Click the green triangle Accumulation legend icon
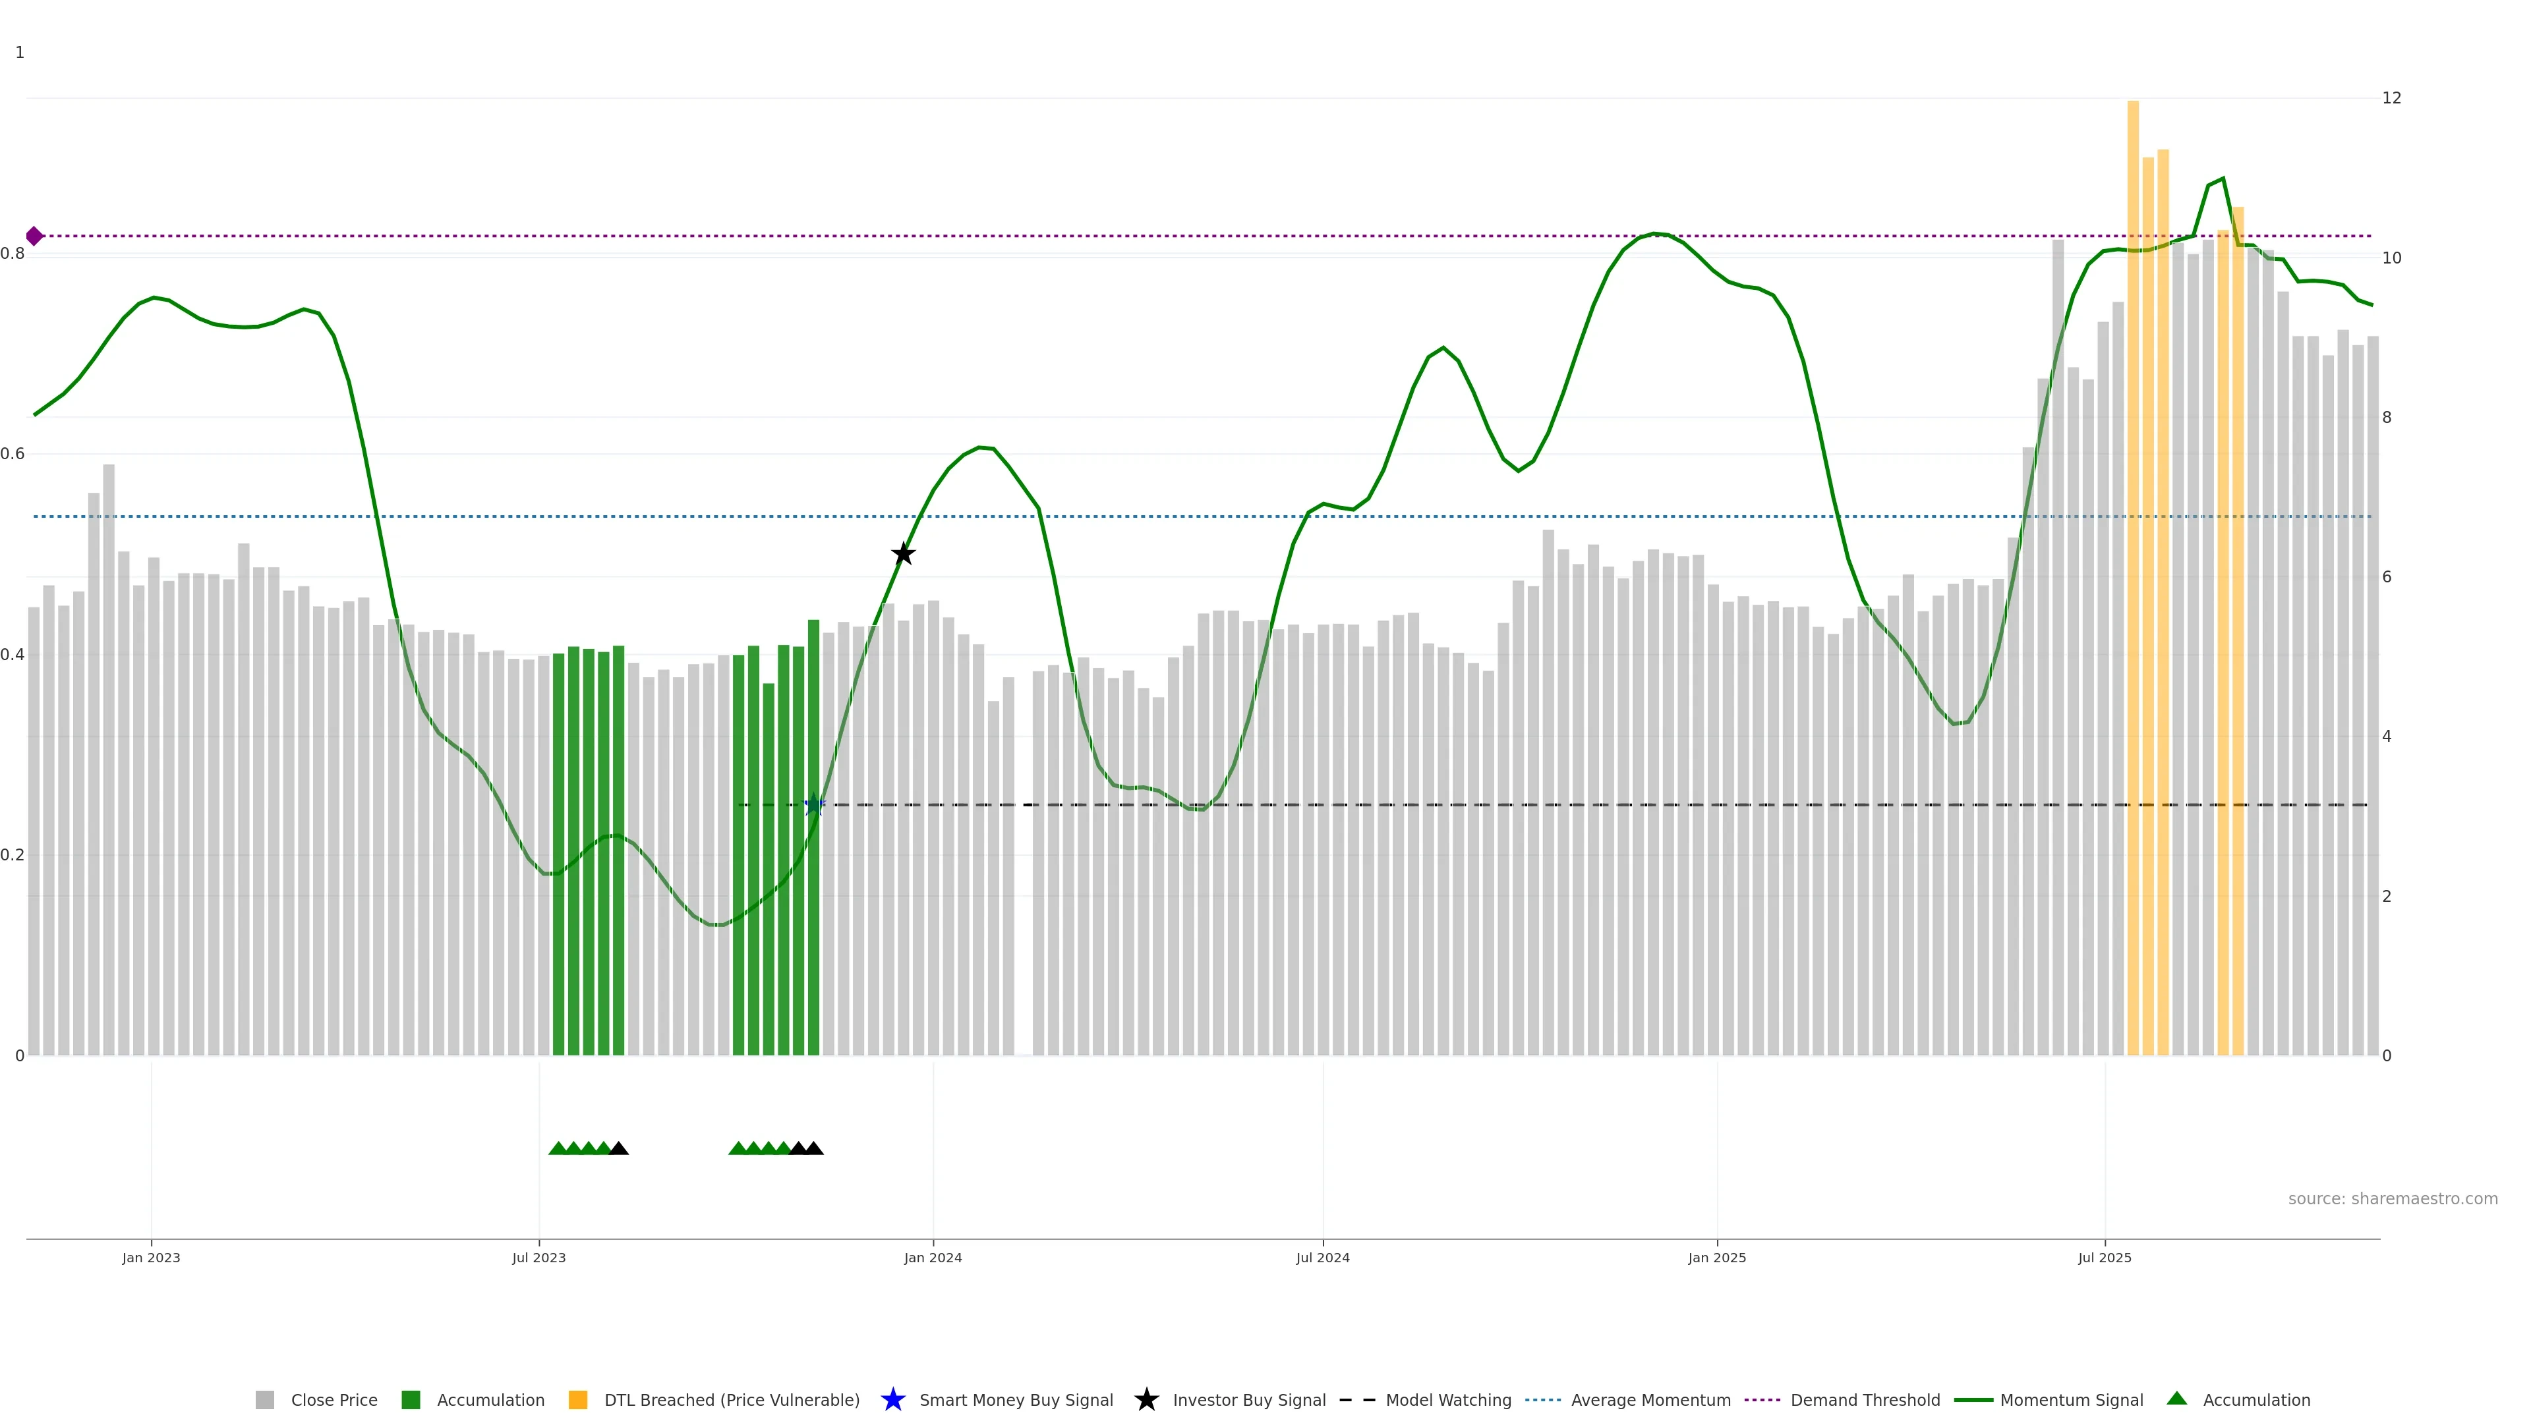This screenshot has width=2531, height=1423. click(x=2176, y=1399)
